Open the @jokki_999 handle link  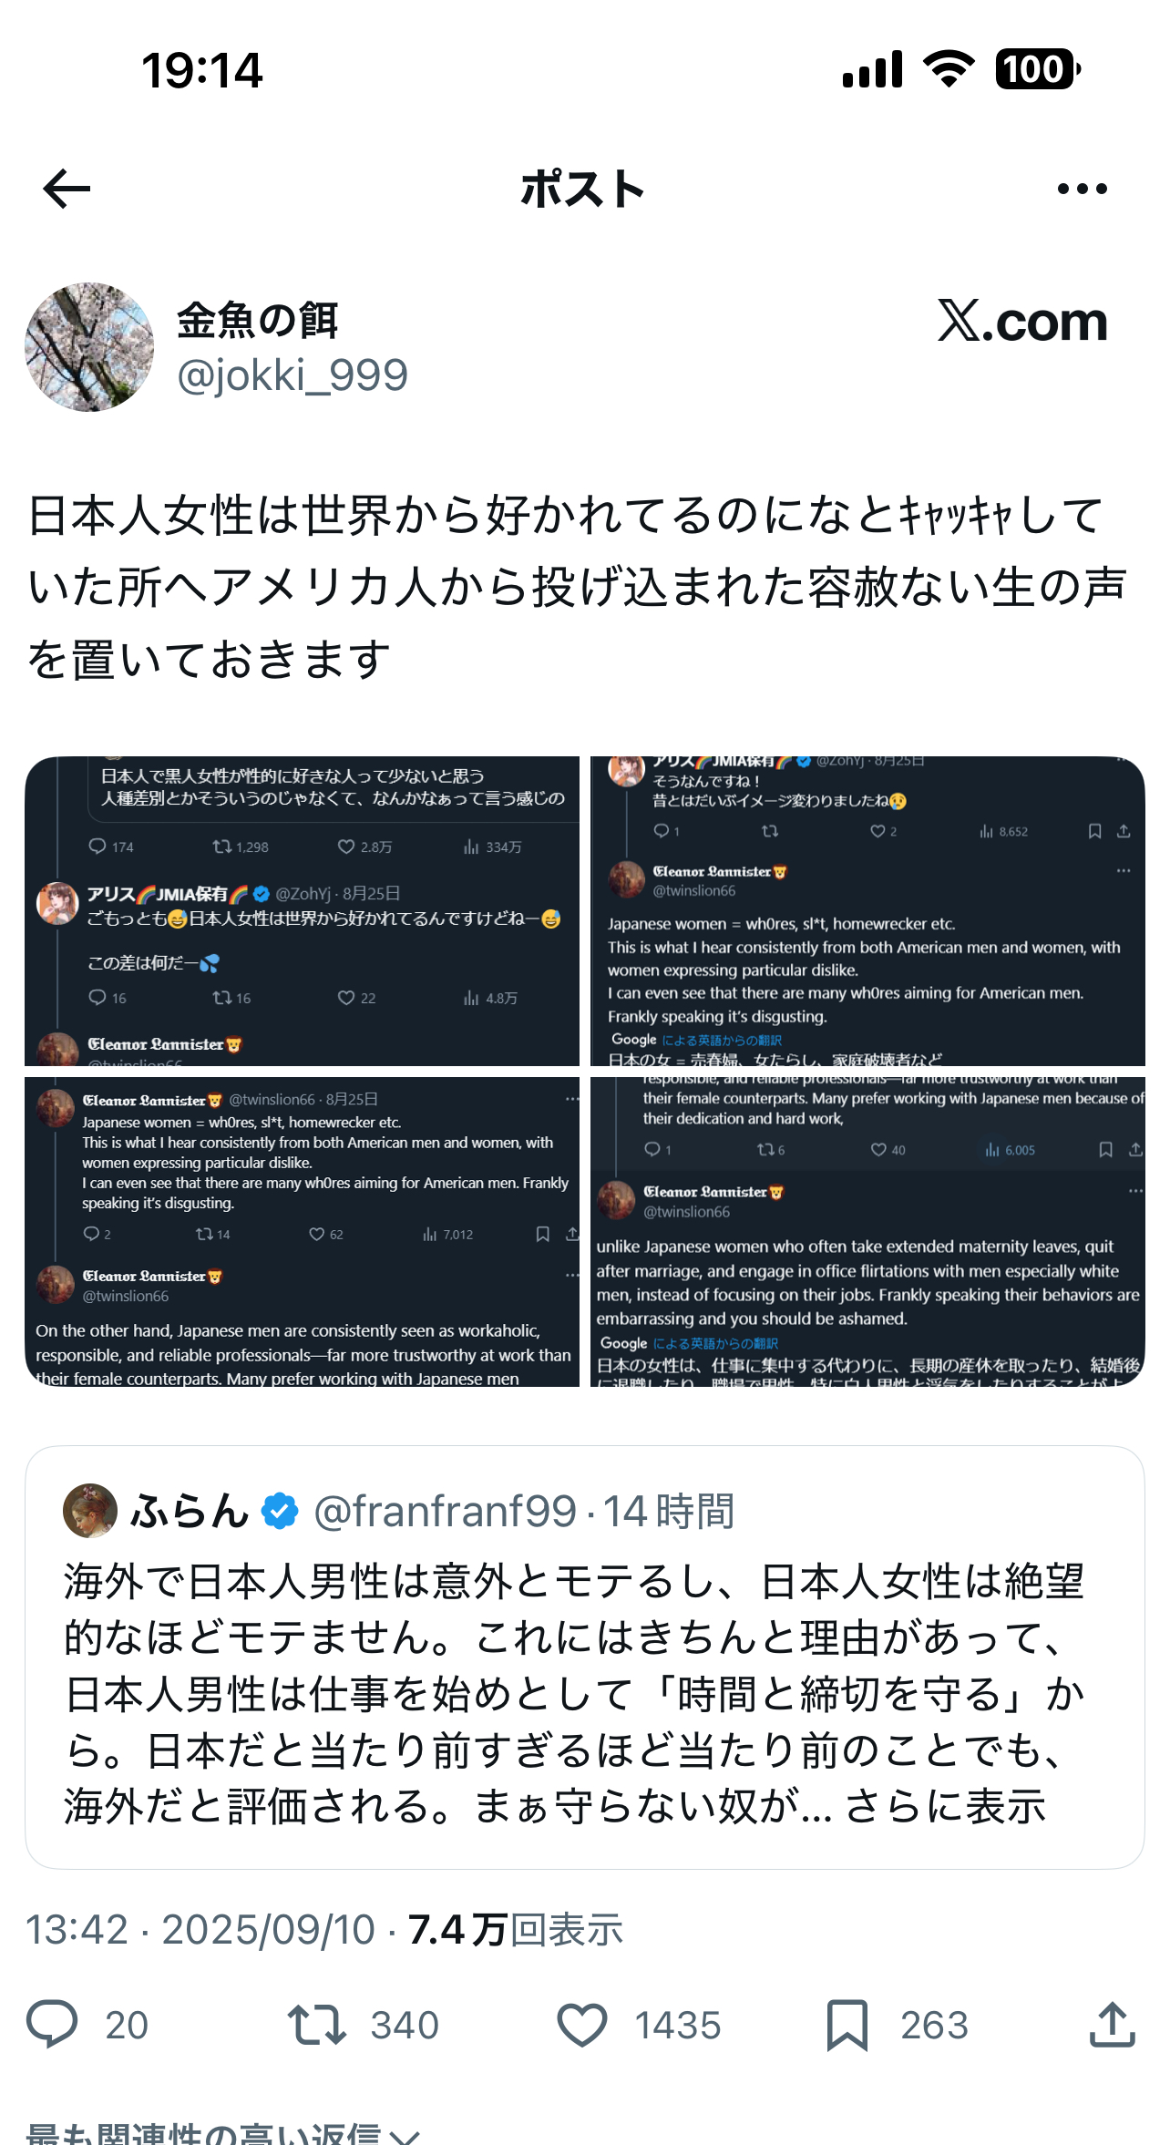[292, 375]
